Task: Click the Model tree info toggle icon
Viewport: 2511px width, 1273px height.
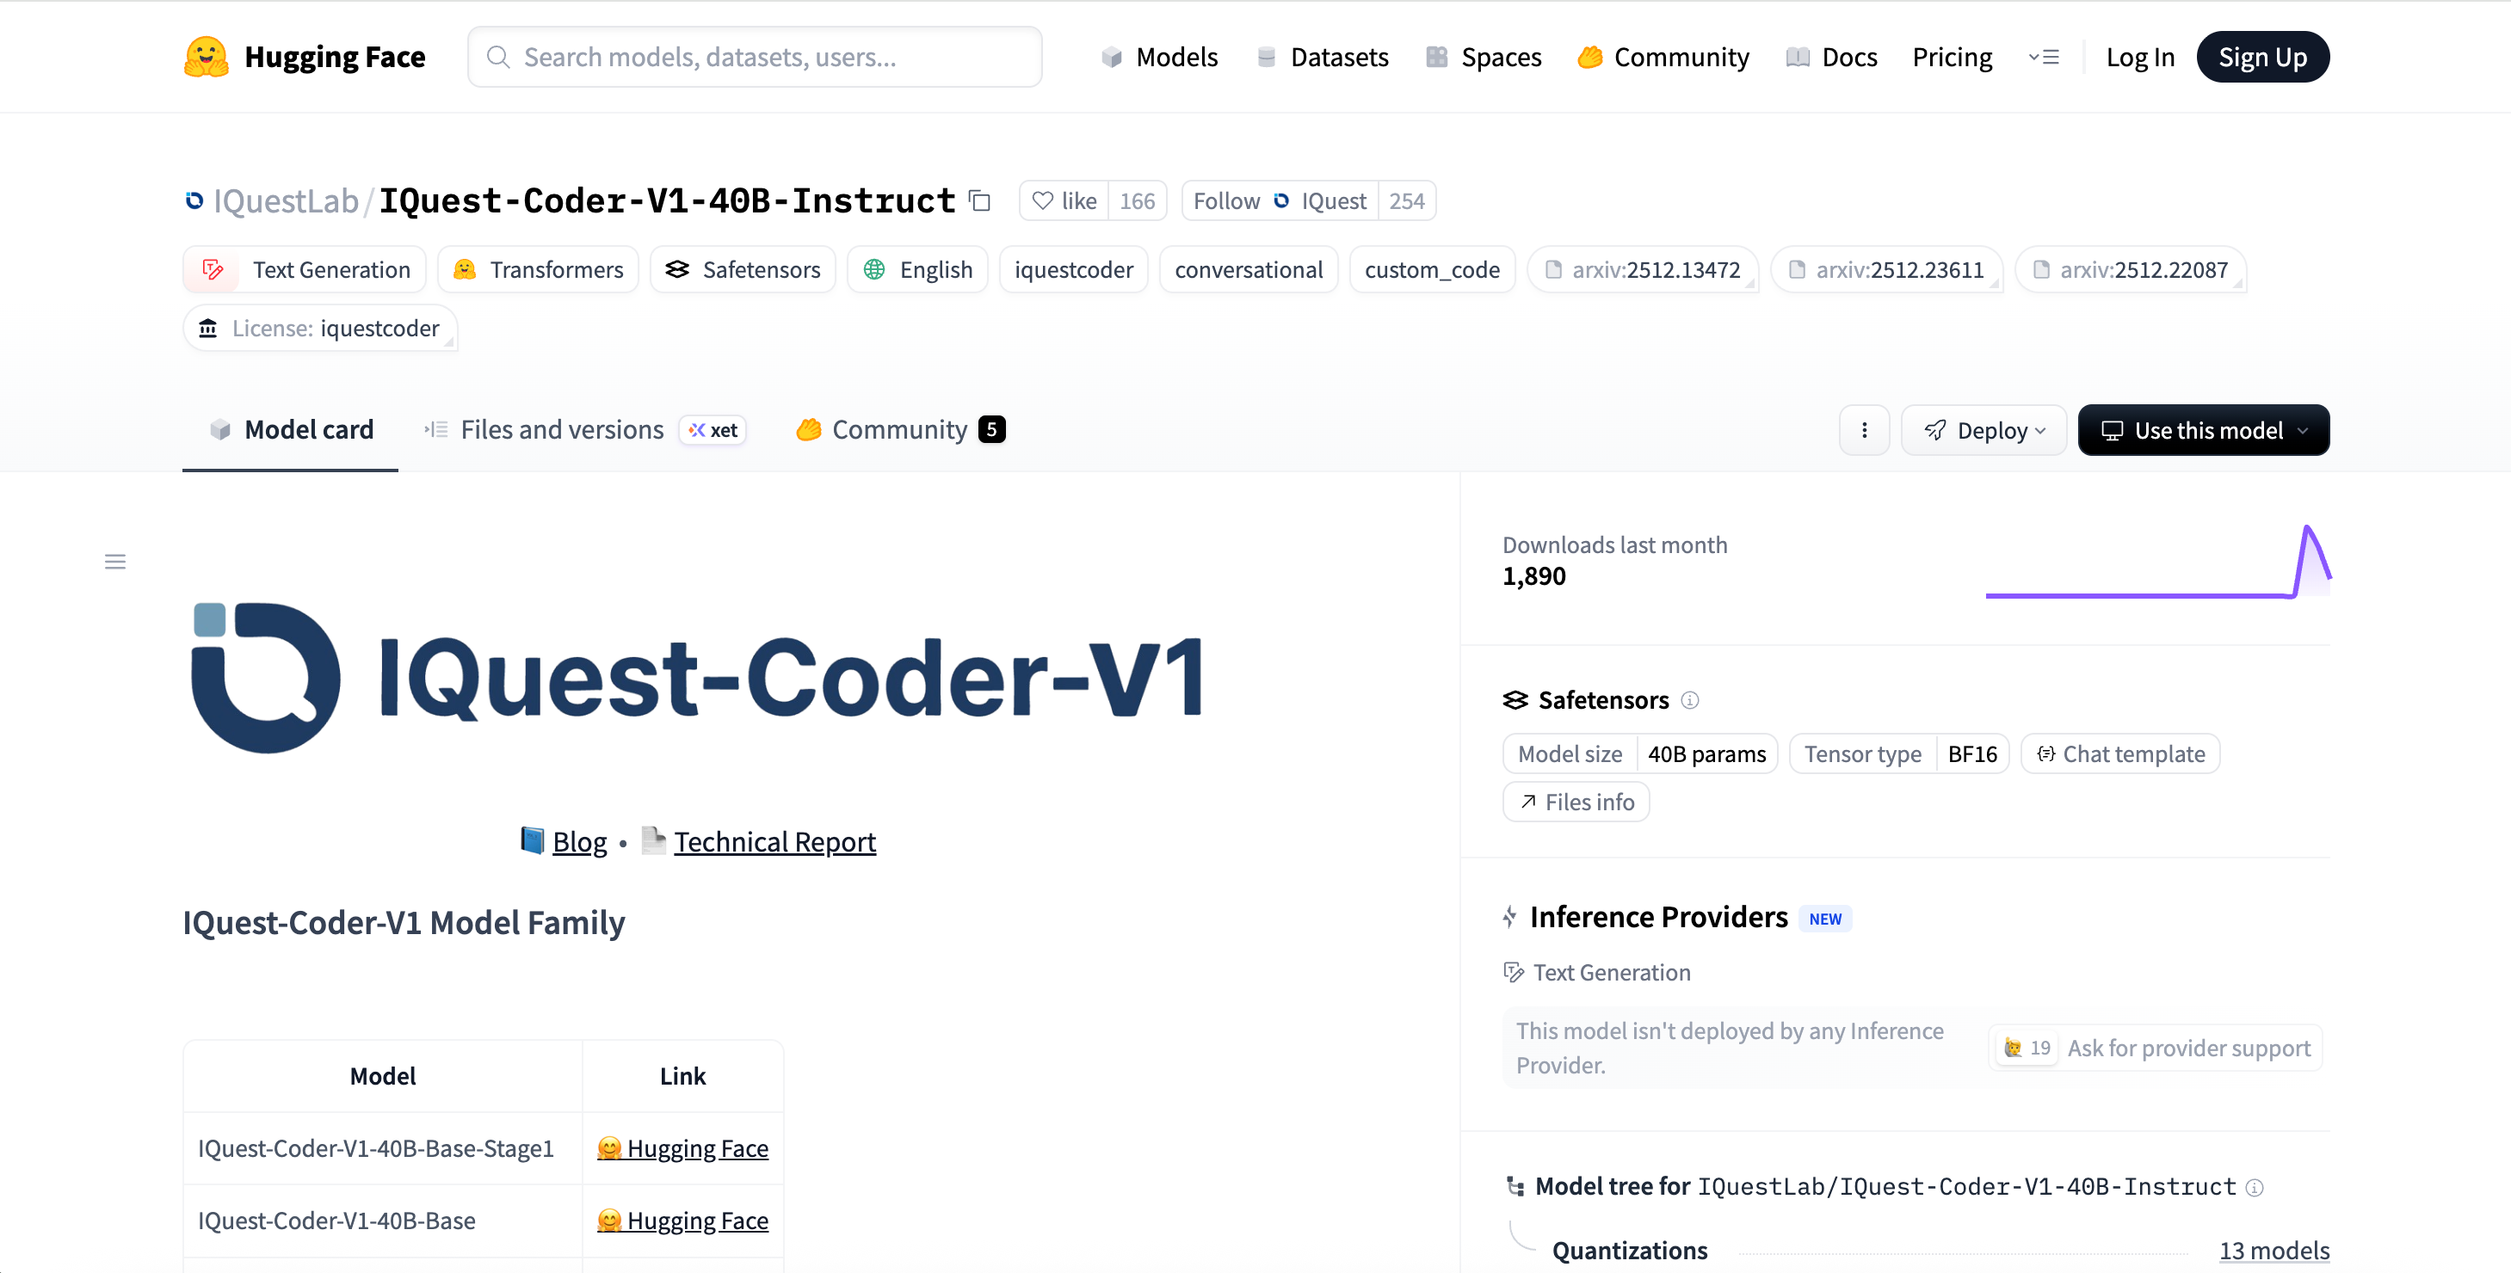Action: pos(2253,1187)
